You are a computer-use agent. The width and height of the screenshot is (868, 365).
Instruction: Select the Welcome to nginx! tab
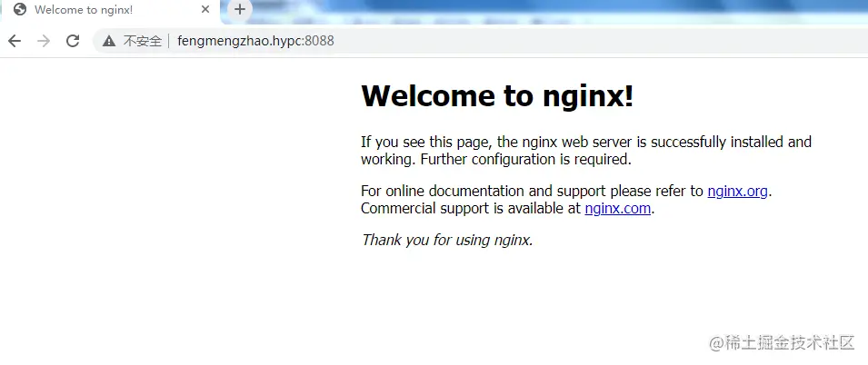click(x=110, y=10)
